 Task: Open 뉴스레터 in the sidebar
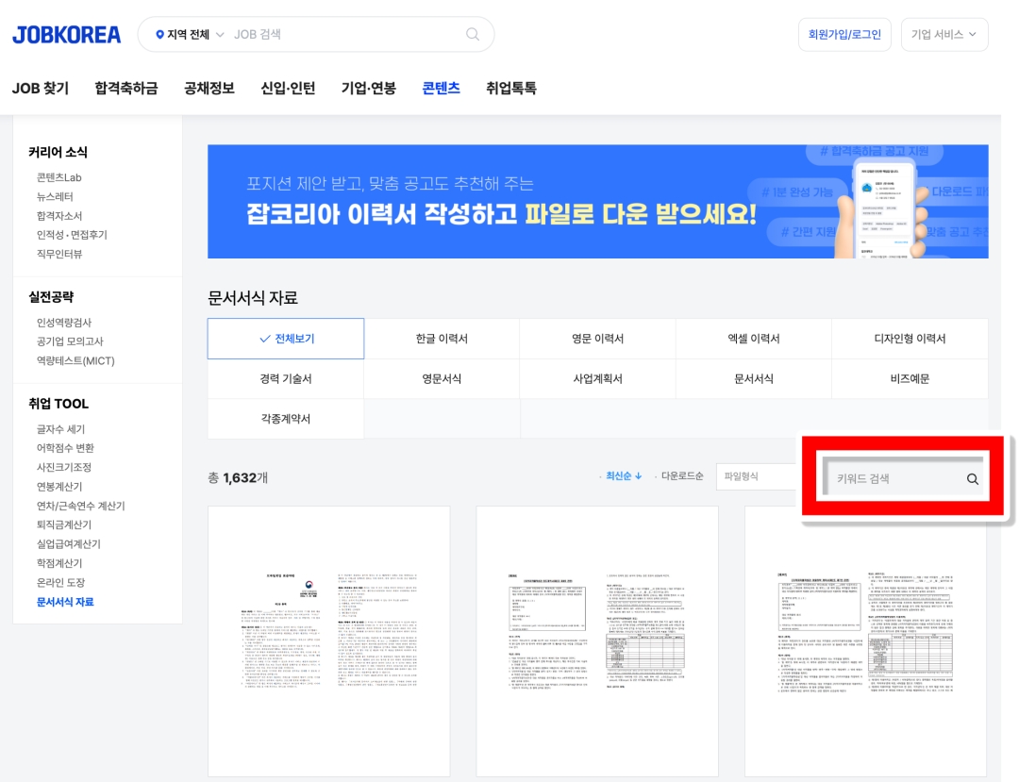tap(56, 197)
